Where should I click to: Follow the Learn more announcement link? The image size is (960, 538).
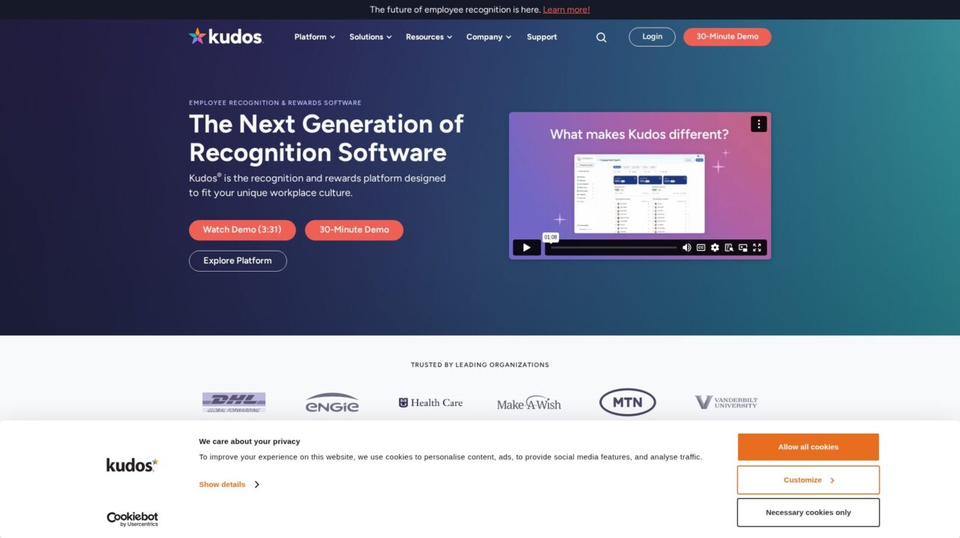click(565, 9)
